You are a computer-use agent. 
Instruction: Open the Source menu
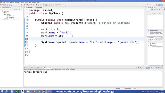(x=7, y=3)
